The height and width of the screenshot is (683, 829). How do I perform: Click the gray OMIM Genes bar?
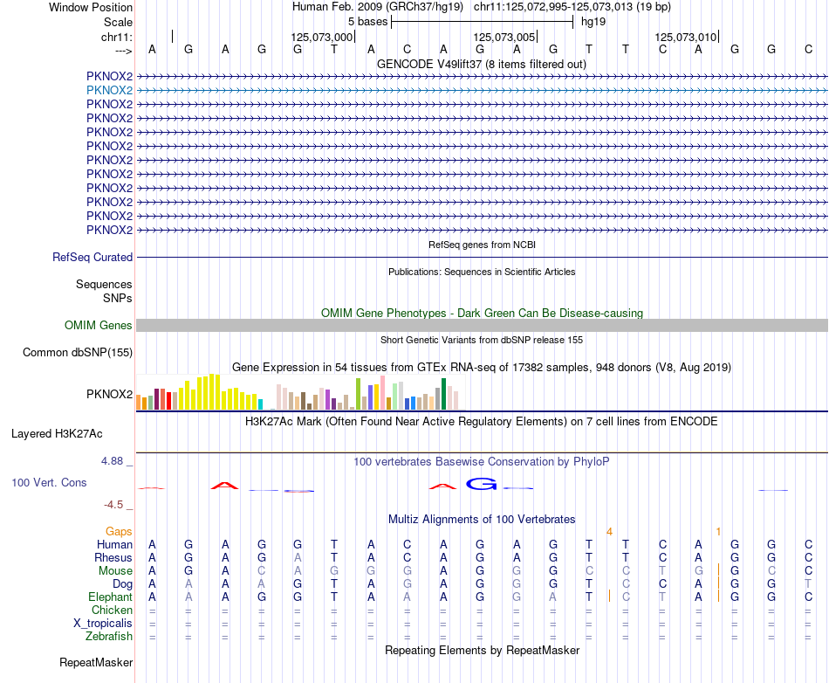point(482,326)
